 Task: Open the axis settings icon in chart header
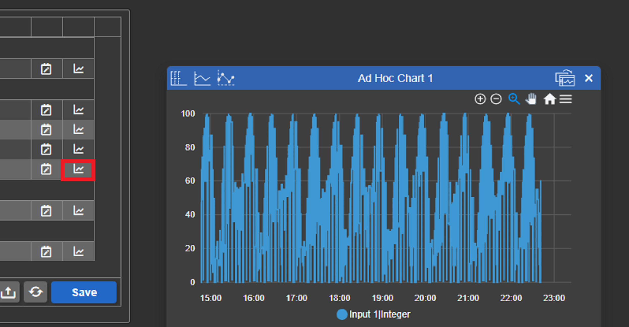(179, 78)
